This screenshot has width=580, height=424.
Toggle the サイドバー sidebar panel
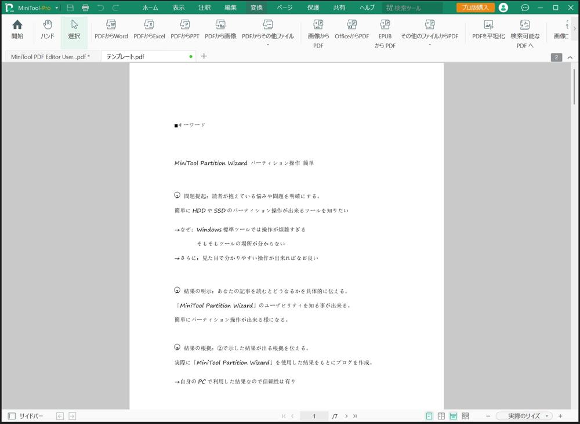[x=26, y=416]
